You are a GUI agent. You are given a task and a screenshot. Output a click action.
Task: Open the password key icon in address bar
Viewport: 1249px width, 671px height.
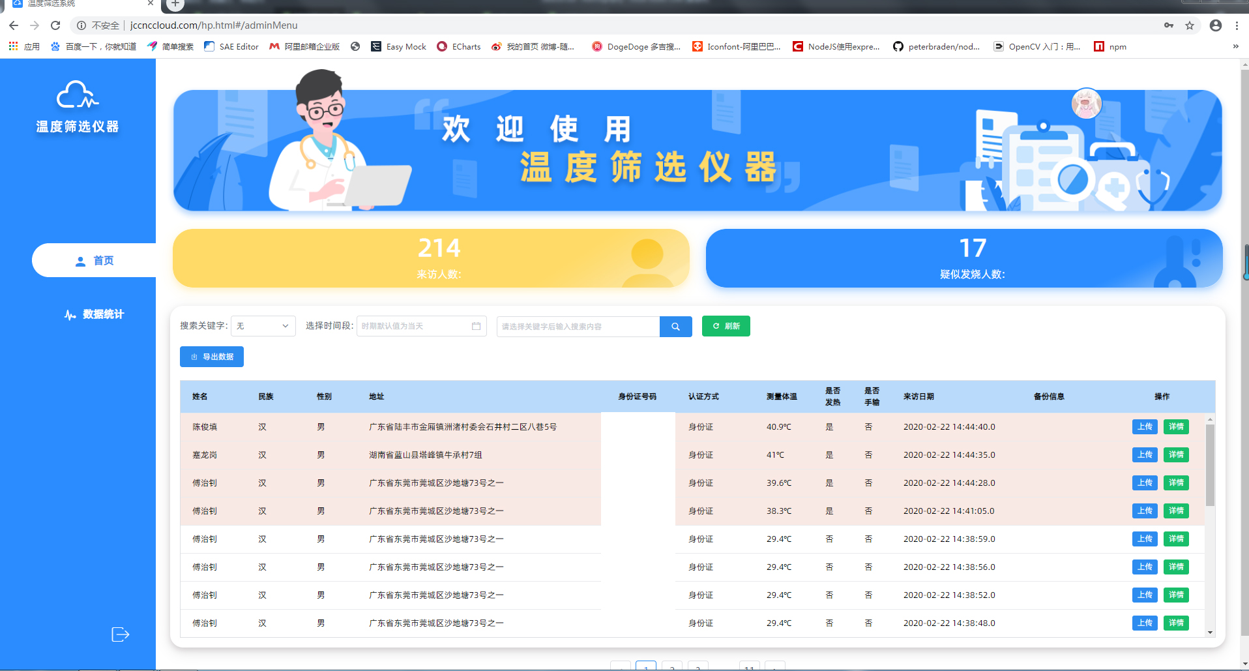[x=1169, y=25]
